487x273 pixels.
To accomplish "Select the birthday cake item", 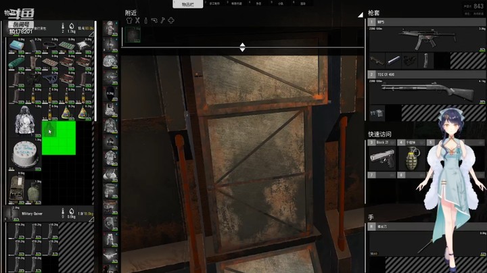I will point(25,155).
